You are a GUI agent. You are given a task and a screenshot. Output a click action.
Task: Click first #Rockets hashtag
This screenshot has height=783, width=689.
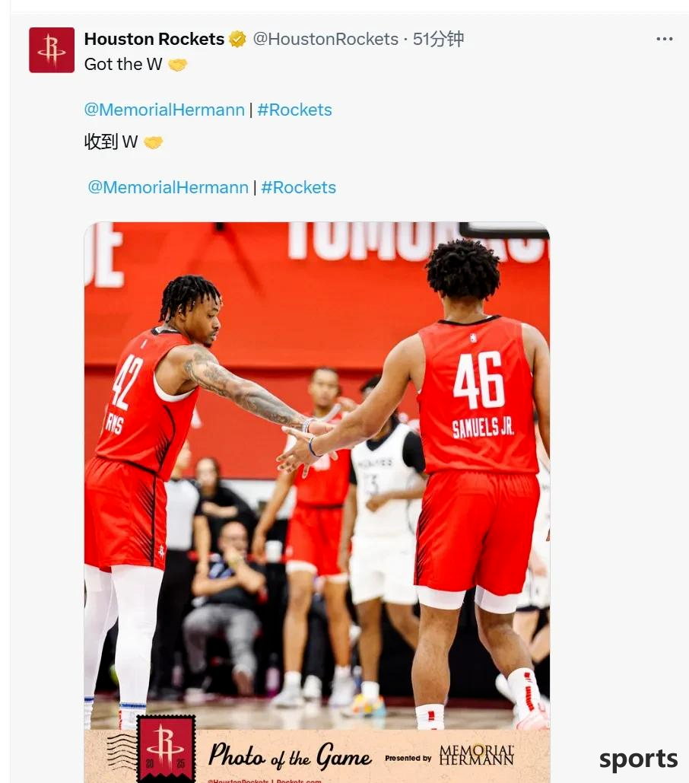coord(294,110)
